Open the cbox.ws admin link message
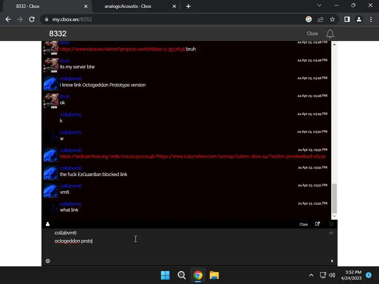Viewport: 379px width, 284px height. (x=122, y=49)
